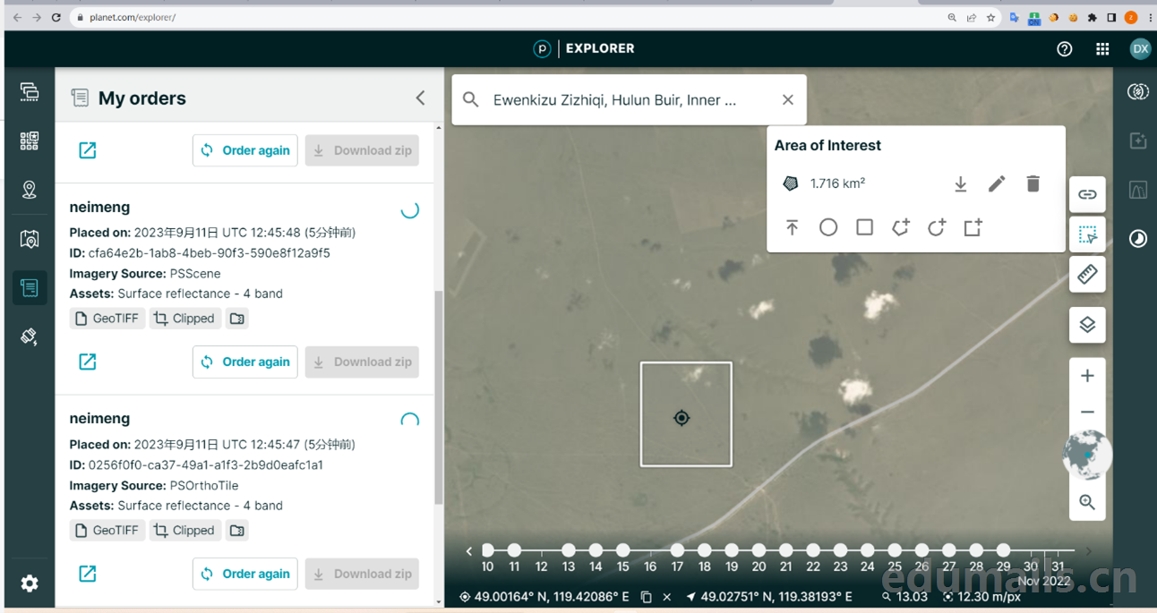Collapse the My orders panel

point(420,98)
